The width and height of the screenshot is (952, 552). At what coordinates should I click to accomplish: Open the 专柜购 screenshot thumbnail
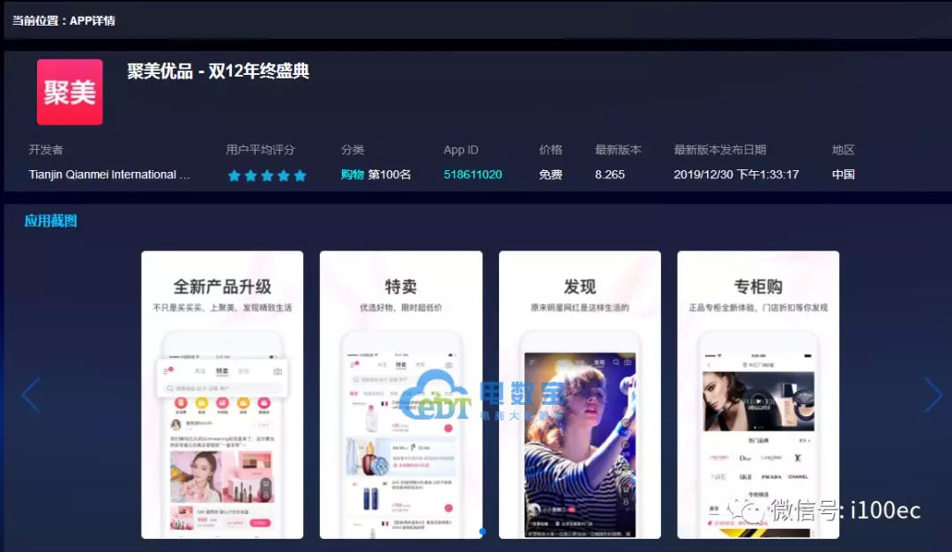coord(758,395)
